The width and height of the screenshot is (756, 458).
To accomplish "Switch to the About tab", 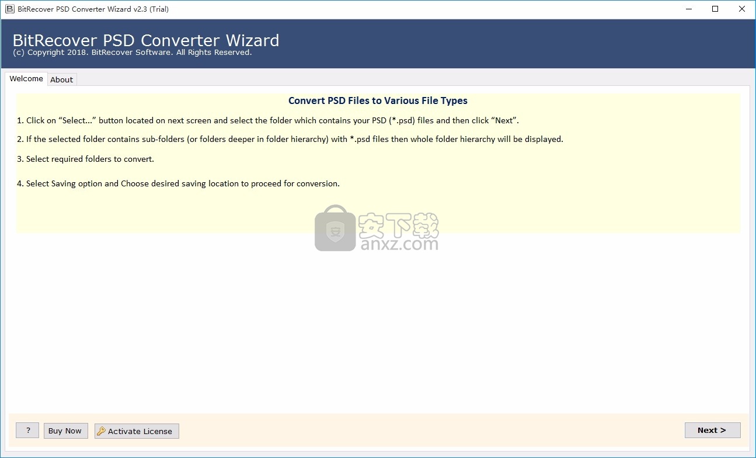I will 61,79.
